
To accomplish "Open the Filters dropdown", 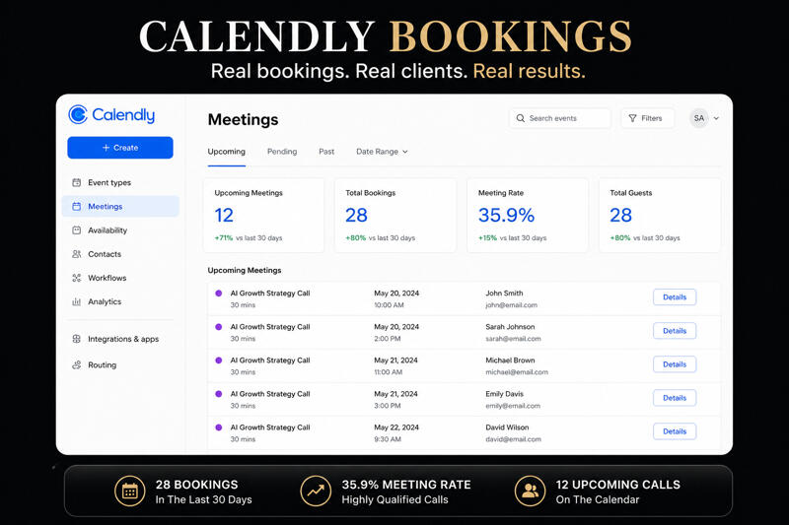I will pos(646,118).
